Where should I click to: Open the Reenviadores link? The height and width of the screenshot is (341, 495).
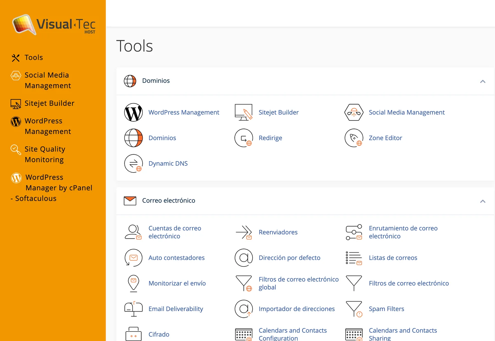coord(278,232)
